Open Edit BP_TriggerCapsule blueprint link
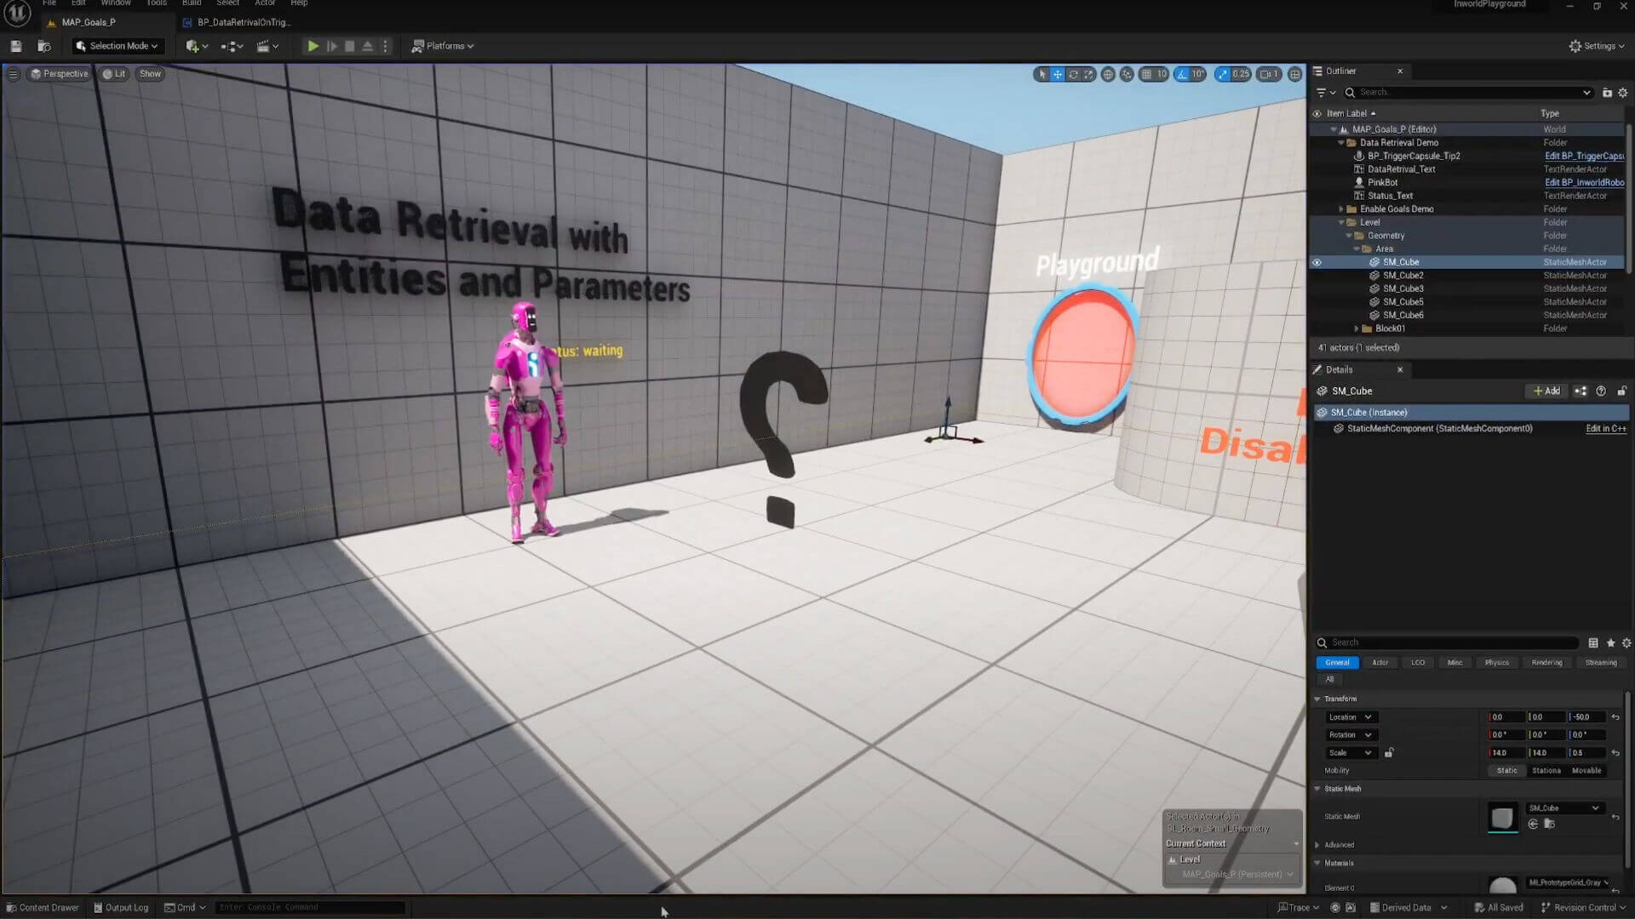1635x919 pixels. coord(1584,156)
